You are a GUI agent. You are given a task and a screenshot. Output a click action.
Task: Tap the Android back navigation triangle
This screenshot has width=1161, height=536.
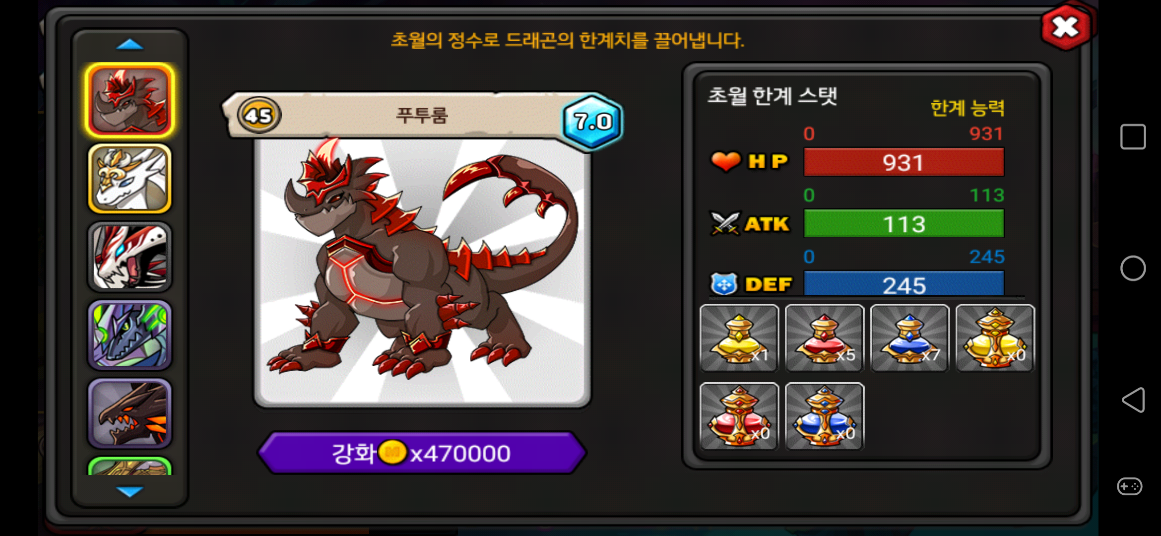(x=1133, y=400)
